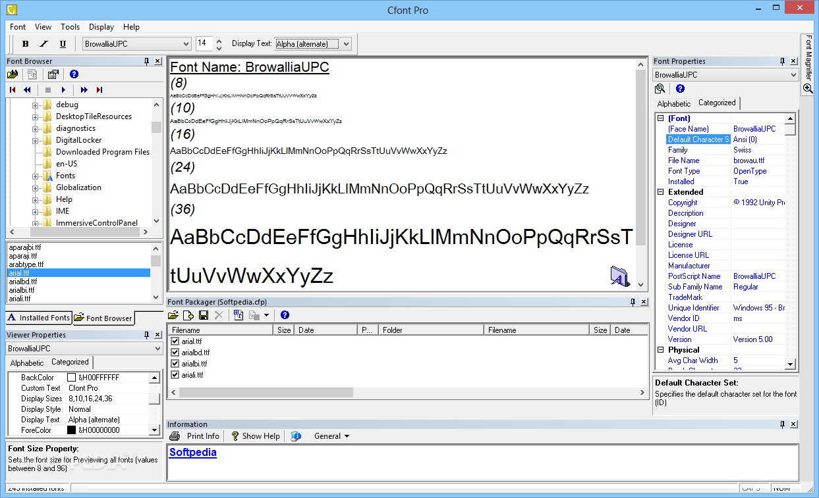
Task: Open the General dropdown in Information panel
Action: point(331,436)
